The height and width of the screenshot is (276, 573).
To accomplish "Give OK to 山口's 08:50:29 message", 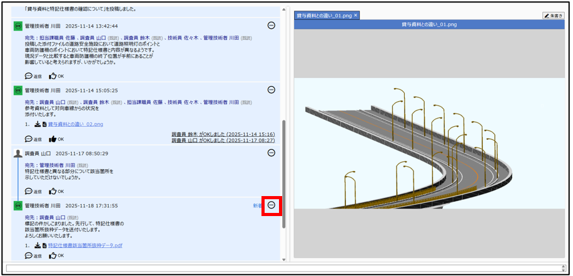I will tap(53, 191).
